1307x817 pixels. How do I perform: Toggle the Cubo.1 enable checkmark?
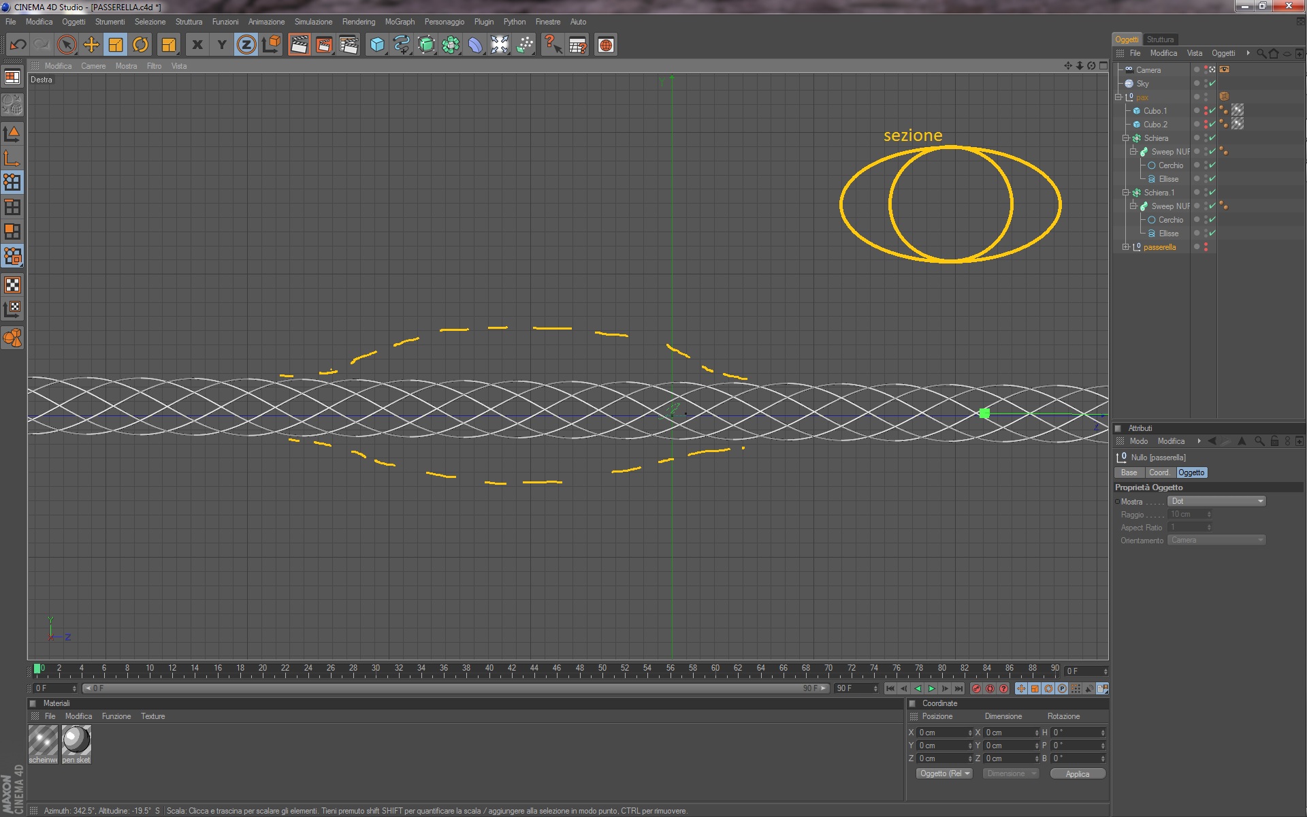point(1212,111)
